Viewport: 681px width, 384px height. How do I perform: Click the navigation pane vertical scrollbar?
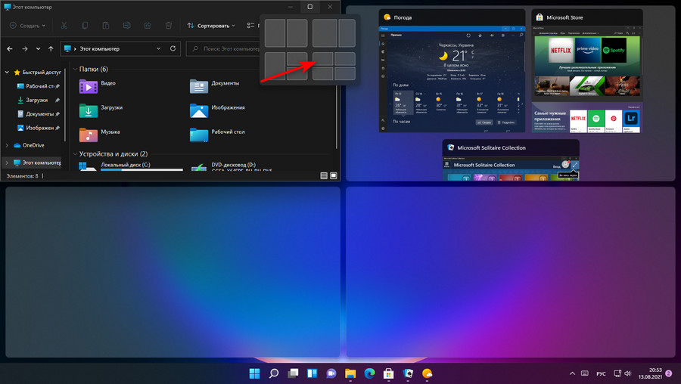pos(65,104)
